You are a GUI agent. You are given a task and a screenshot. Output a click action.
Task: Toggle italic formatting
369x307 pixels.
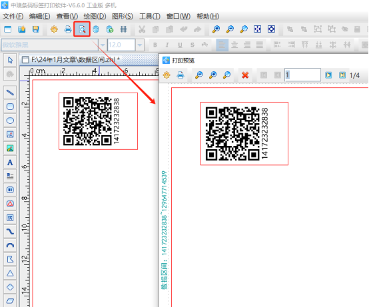click(x=167, y=45)
